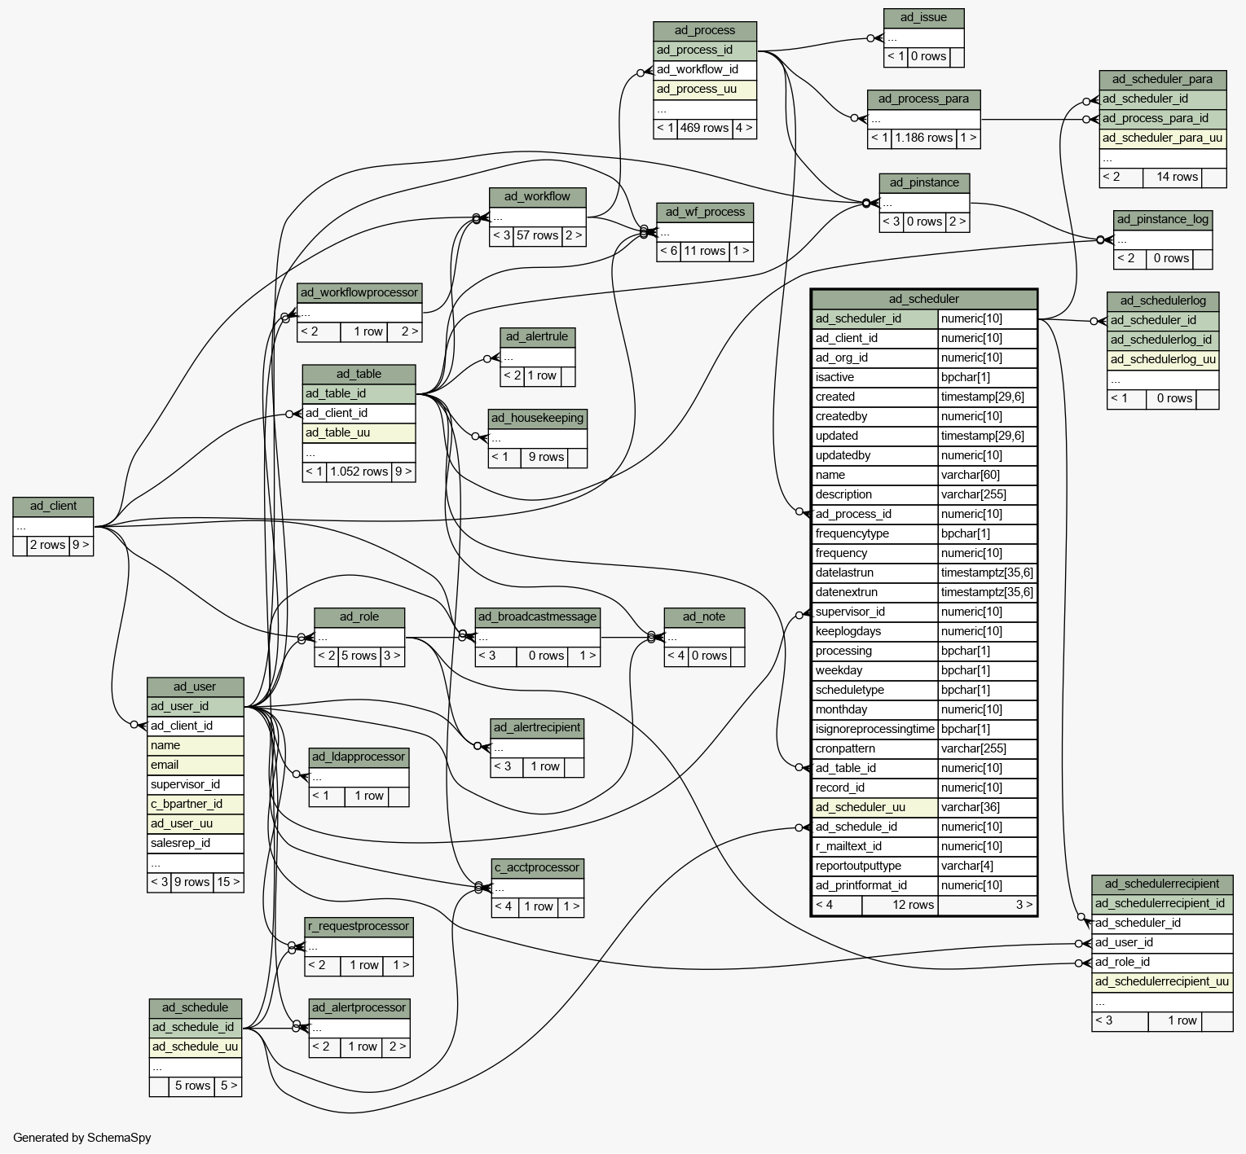The image size is (1246, 1154).
Task: Click the ad_scheduler main table title
Action: (x=924, y=300)
